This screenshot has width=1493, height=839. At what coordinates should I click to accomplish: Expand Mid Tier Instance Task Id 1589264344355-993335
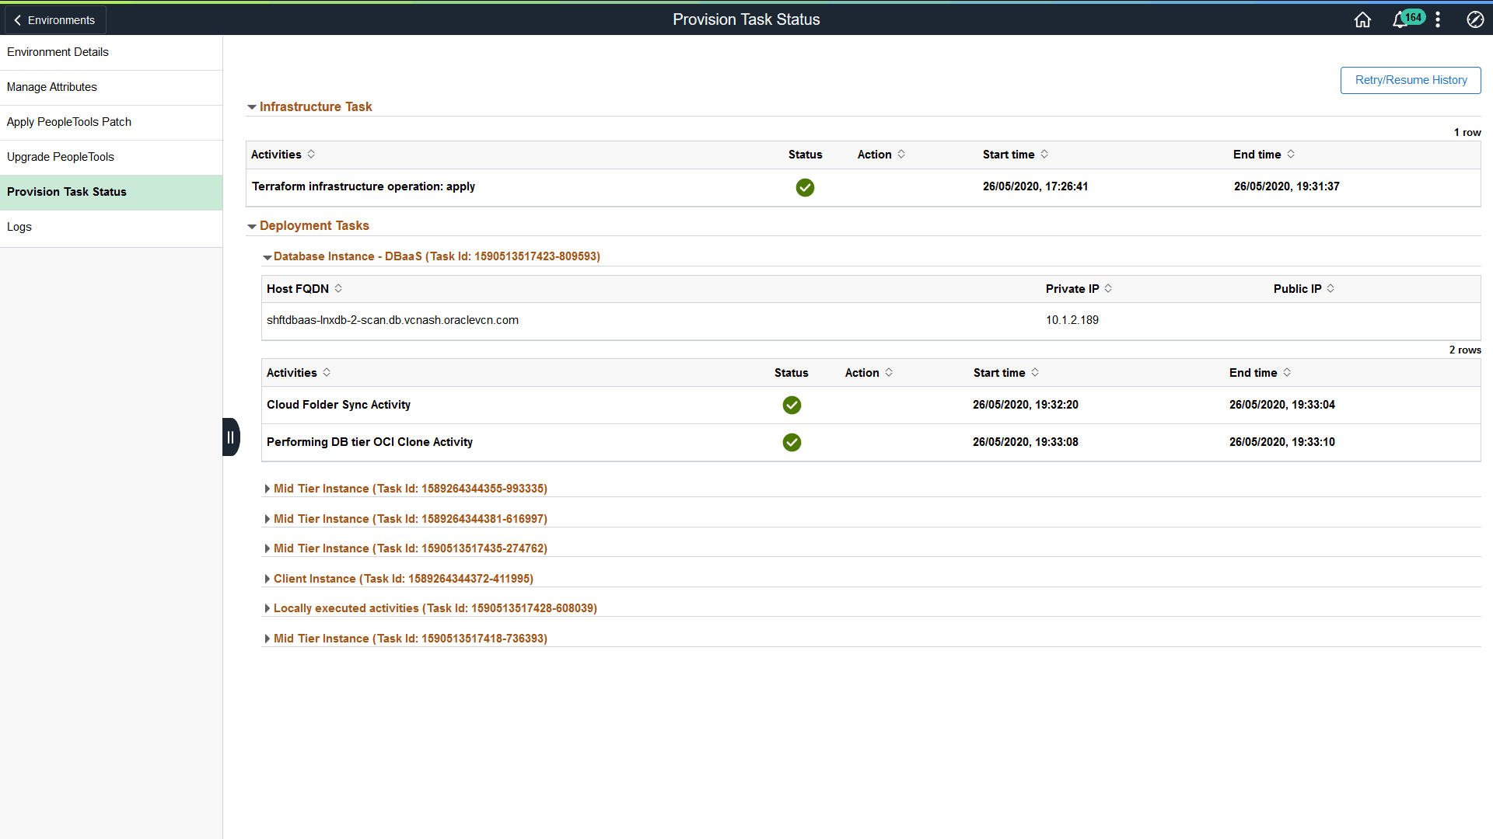[267, 488]
